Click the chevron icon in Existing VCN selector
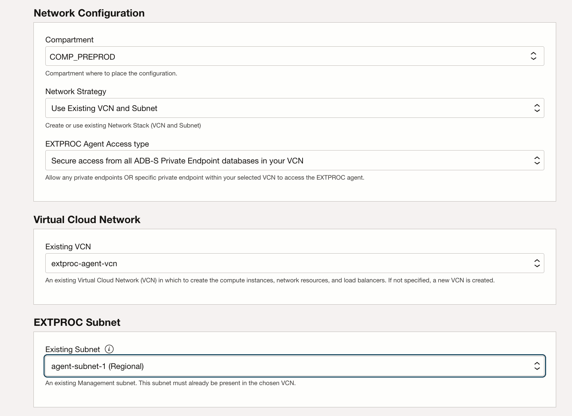The width and height of the screenshot is (572, 416). [537, 263]
